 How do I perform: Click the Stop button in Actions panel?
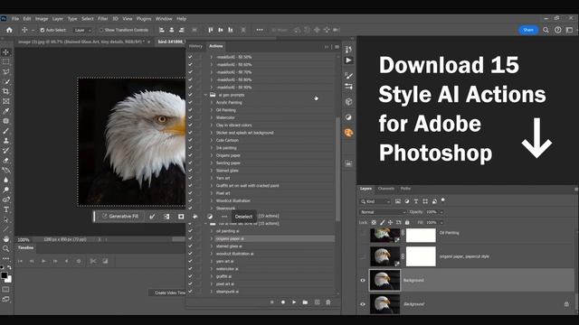[x=272, y=302]
